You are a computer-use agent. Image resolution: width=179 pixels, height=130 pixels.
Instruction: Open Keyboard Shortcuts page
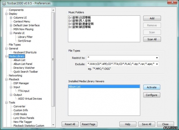point(25,52)
